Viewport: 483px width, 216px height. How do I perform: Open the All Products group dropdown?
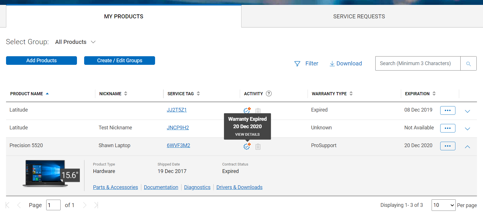pos(76,42)
